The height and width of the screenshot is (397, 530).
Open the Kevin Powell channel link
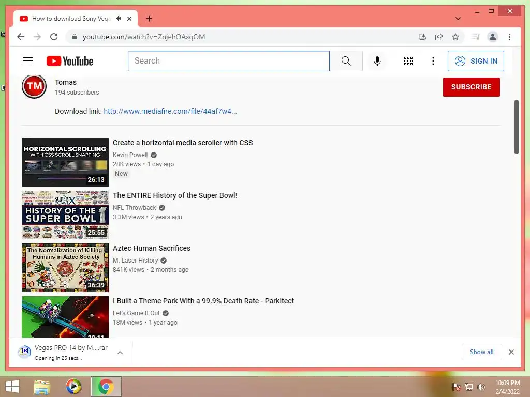(130, 155)
